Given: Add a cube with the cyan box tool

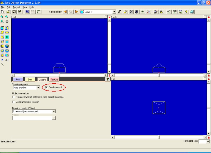Looking at the screenshot, I should [2, 28].
